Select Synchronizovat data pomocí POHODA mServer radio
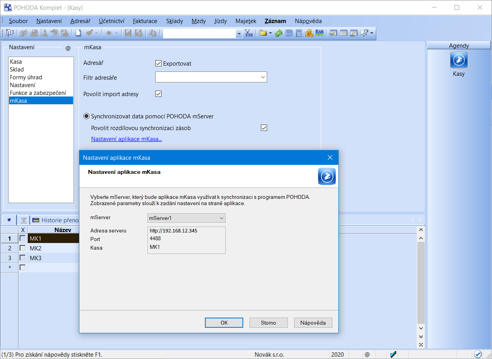492x359 pixels. (x=86, y=116)
